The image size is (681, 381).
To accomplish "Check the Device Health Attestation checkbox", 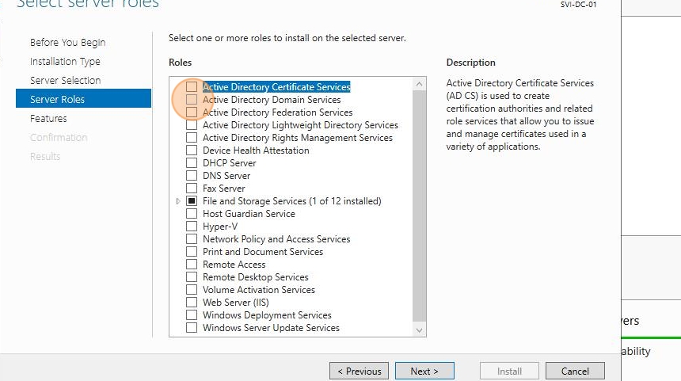I will (192, 150).
